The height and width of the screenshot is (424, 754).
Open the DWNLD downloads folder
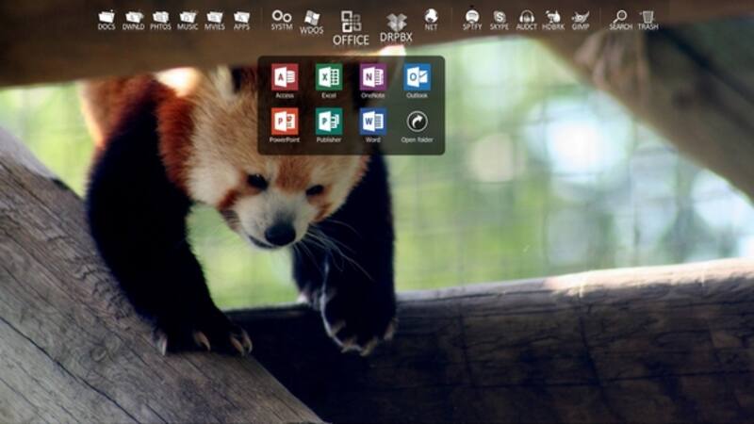tap(134, 18)
